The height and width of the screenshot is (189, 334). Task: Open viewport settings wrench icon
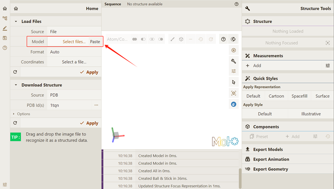tap(234, 61)
